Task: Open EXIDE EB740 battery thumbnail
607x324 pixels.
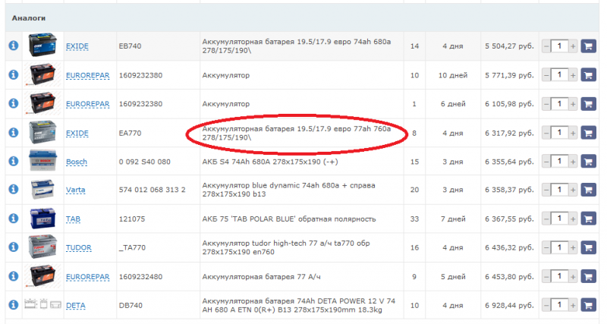Action: coord(42,46)
